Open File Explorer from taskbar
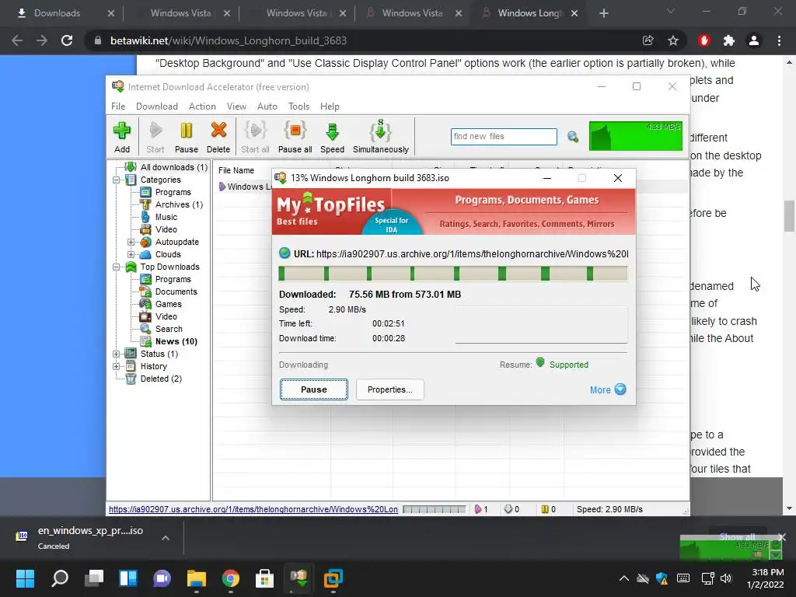Viewport: 796px width, 597px height. [197, 578]
